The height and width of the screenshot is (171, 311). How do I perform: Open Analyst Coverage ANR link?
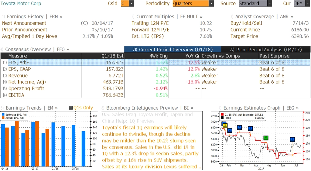point(264,17)
